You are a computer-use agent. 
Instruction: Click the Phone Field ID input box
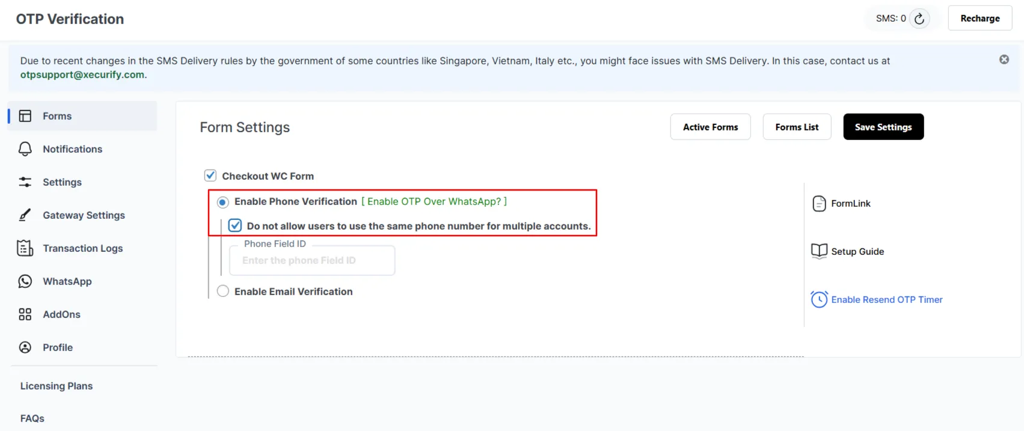click(x=312, y=261)
